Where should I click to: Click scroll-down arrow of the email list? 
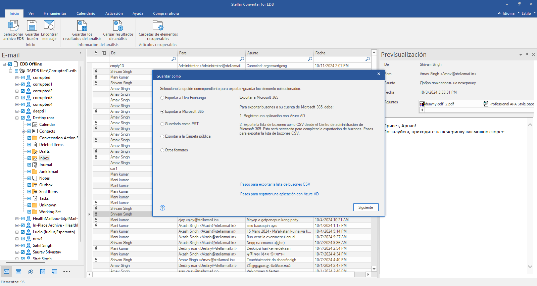(374, 269)
